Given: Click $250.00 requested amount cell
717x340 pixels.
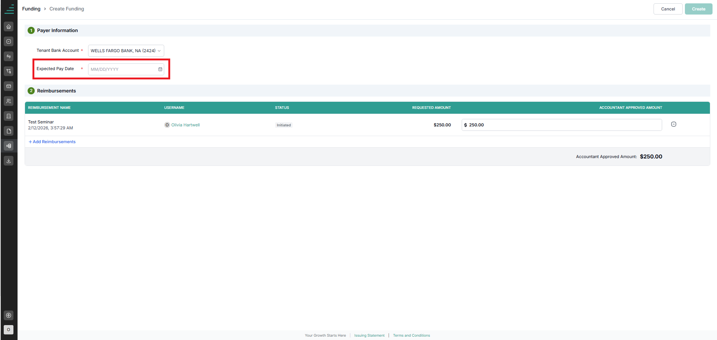Looking at the screenshot, I should click(x=442, y=125).
